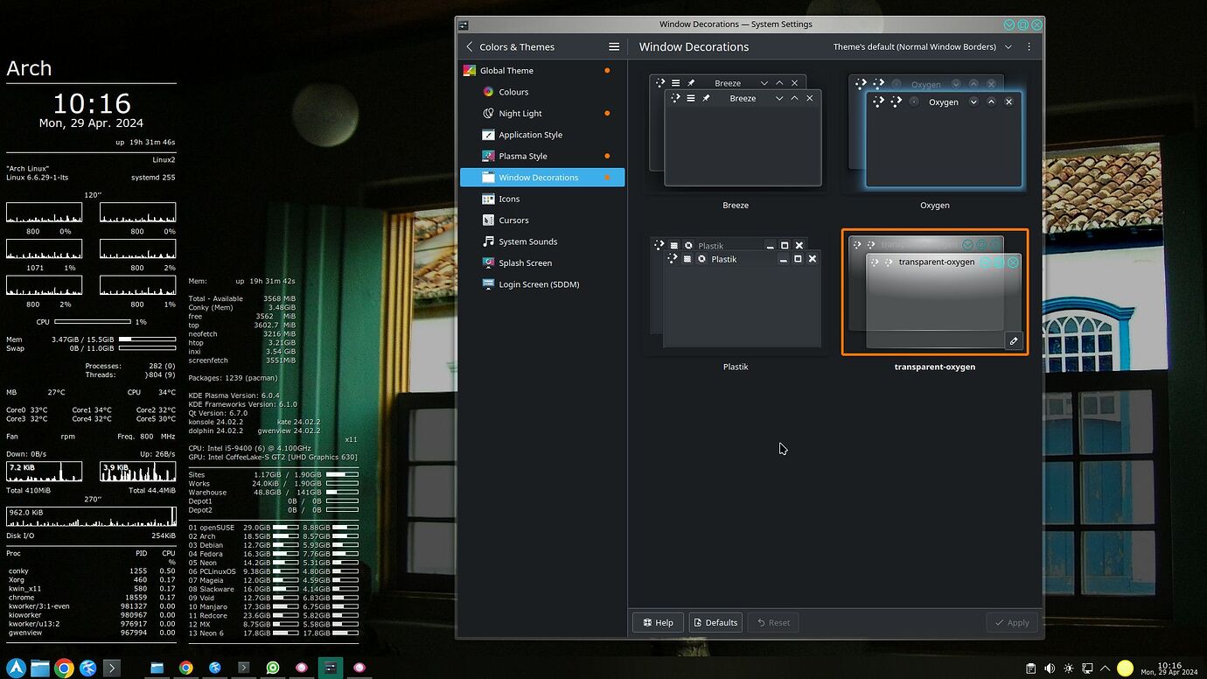Expand hidden system tray icons
The image size is (1207, 679).
(1105, 668)
